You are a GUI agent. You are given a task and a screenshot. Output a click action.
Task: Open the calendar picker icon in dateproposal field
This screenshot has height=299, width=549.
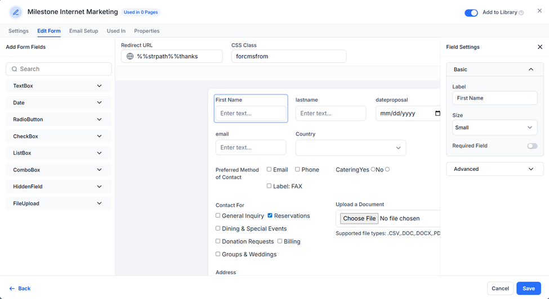pos(438,113)
